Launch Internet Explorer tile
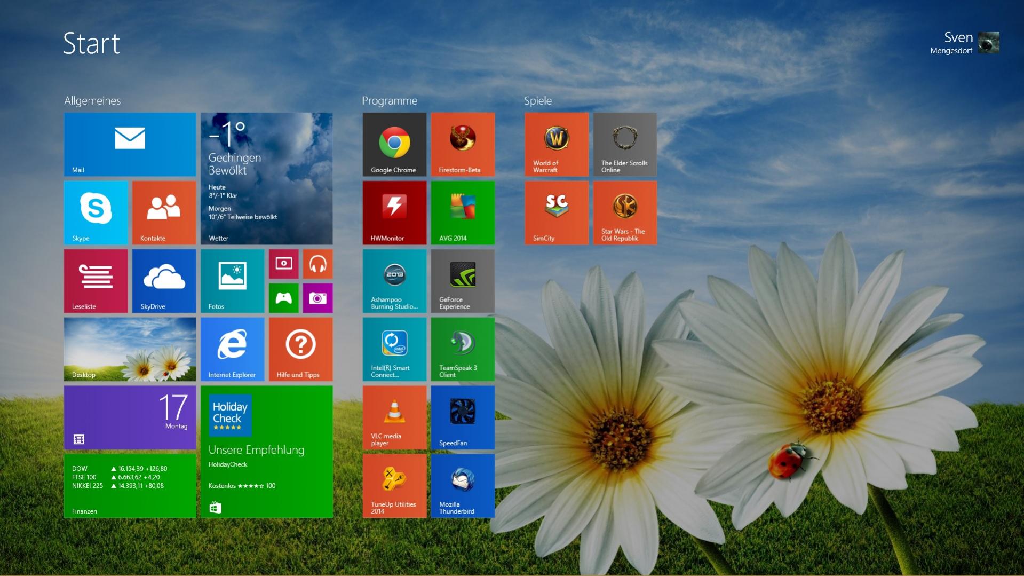 (x=232, y=349)
